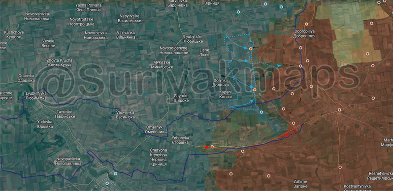Viewport: 393px width, 191px height.
Task: Click the Yurkivka settlement label
Action: 45,124
